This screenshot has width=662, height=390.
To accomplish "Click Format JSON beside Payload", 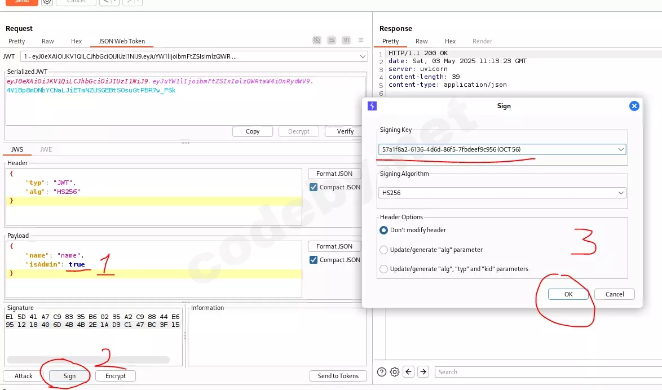I will click(334, 246).
